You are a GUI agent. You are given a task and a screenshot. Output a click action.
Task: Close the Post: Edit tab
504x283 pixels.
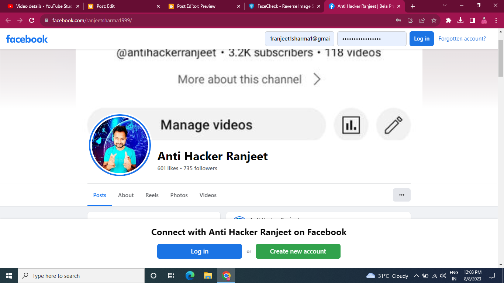[x=158, y=6]
